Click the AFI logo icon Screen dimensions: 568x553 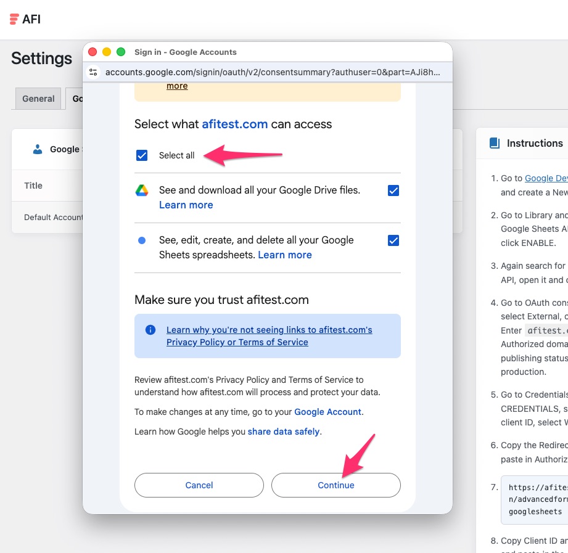click(14, 19)
